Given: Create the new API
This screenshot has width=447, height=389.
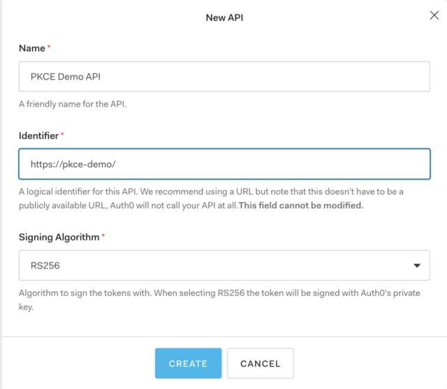Looking at the screenshot, I should click(188, 363).
